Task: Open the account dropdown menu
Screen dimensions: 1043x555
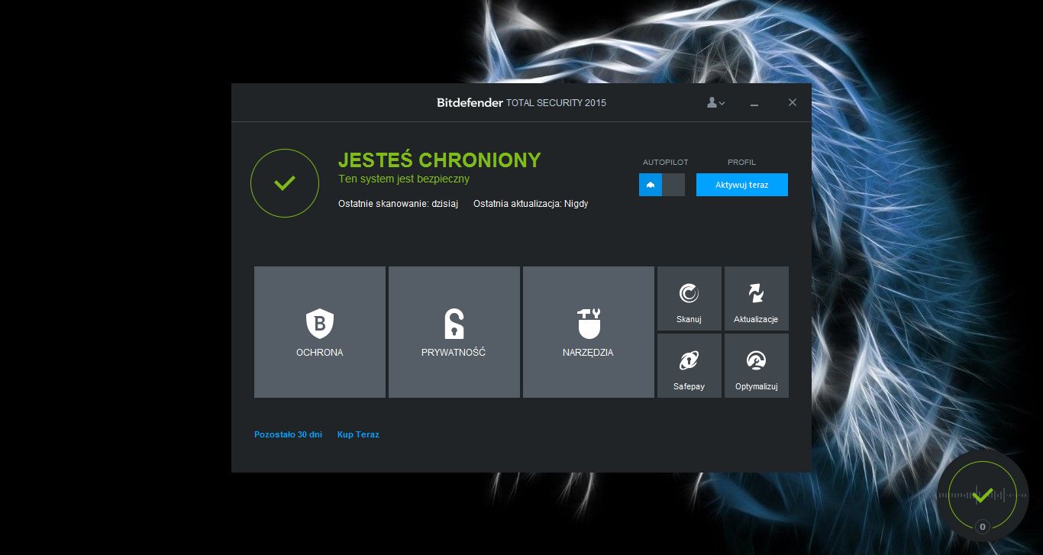Action: click(x=715, y=102)
